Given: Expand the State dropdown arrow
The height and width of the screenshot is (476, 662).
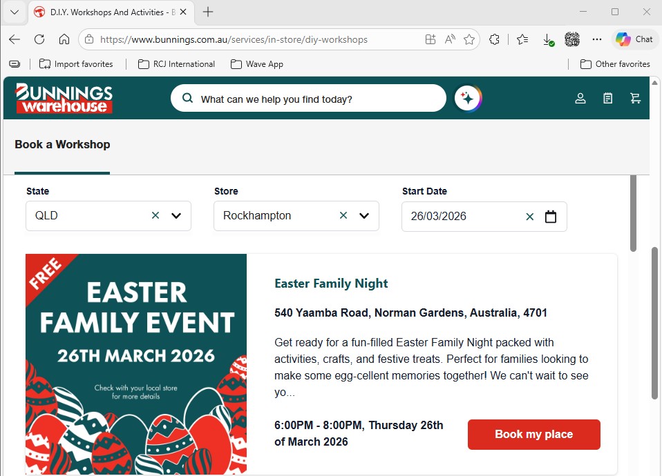Looking at the screenshot, I should (176, 216).
